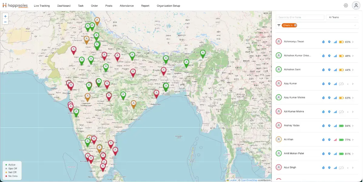This screenshot has height=182, width=364.
Task: Expand Ali Khan's row chevron
Action: pyautogui.click(x=353, y=140)
